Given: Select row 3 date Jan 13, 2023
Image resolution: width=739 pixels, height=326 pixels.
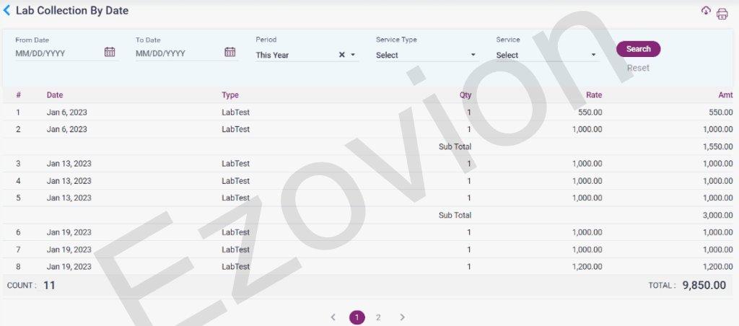Looking at the screenshot, I should [x=69, y=164].
